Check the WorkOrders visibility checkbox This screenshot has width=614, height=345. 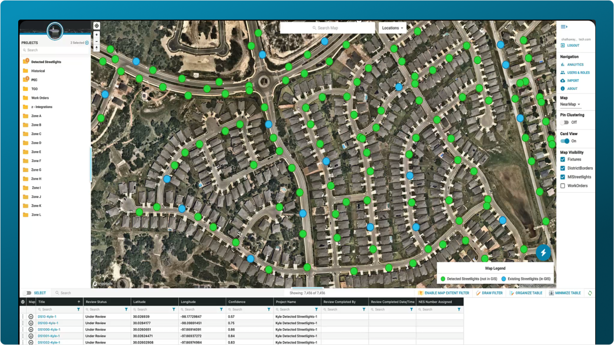(563, 185)
